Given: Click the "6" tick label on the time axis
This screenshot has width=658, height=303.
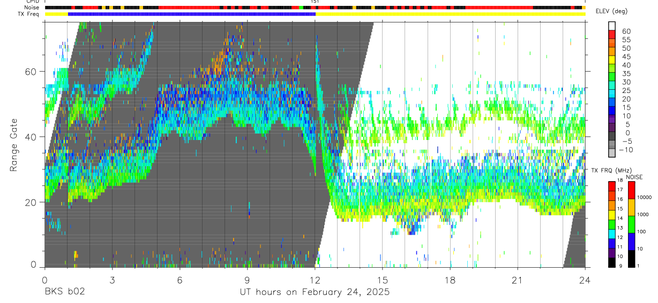Looking at the screenshot, I should tap(180, 279).
